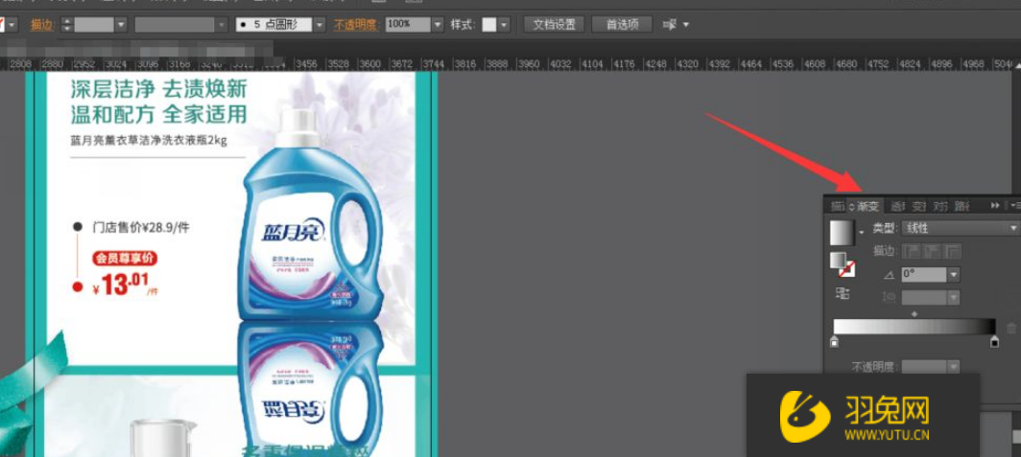Switch to the 对齐 tab in panel group
1021x457 pixels.
[x=939, y=206]
